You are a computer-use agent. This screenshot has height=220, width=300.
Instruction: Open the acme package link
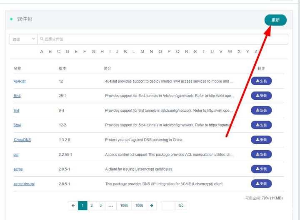click(x=18, y=169)
